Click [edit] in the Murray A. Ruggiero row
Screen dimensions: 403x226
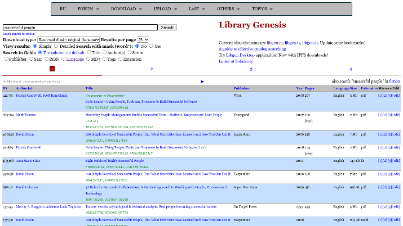click(396, 206)
